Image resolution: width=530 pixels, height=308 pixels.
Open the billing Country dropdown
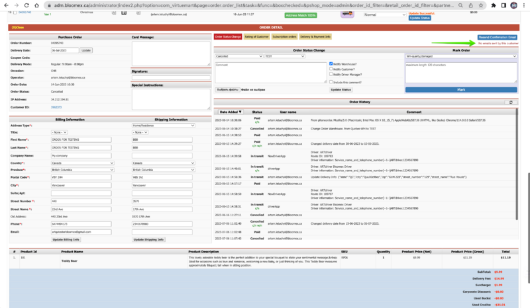pyautogui.click(x=82, y=163)
